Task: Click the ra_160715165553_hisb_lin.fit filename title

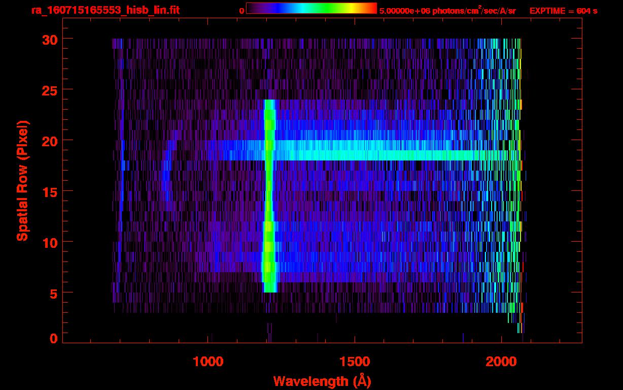Action: (105, 10)
